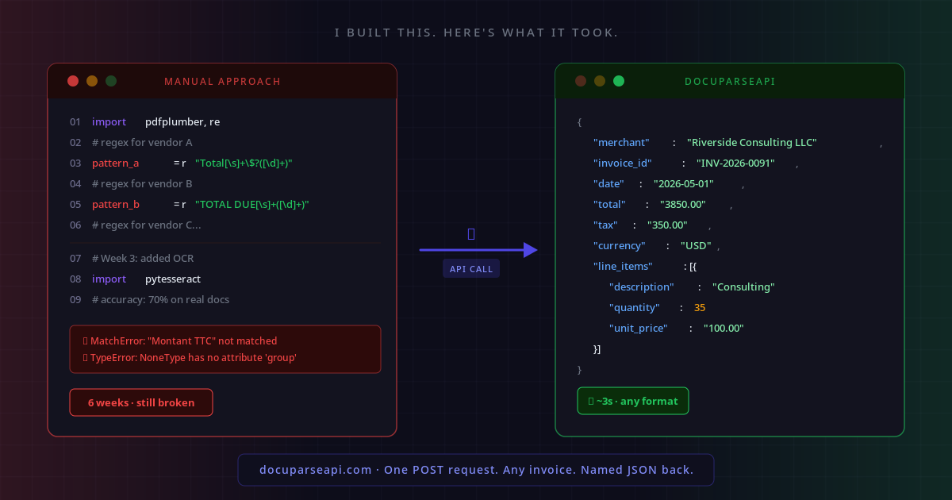The image size is (952, 500).
Task: Click line number "05" in the gutter
Action: coord(75,205)
